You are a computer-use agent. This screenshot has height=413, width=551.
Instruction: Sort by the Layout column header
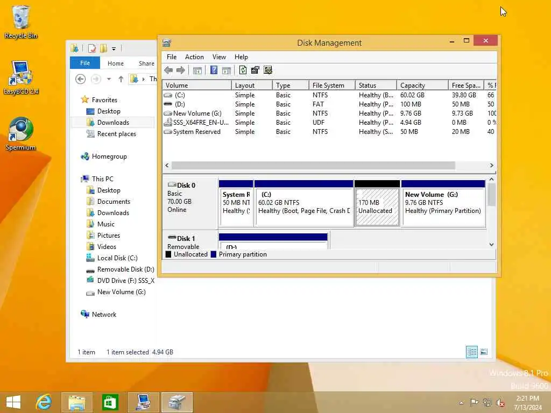pos(252,86)
